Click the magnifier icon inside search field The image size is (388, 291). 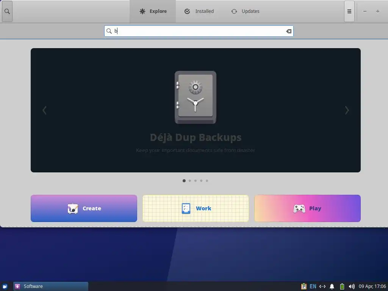point(109,31)
